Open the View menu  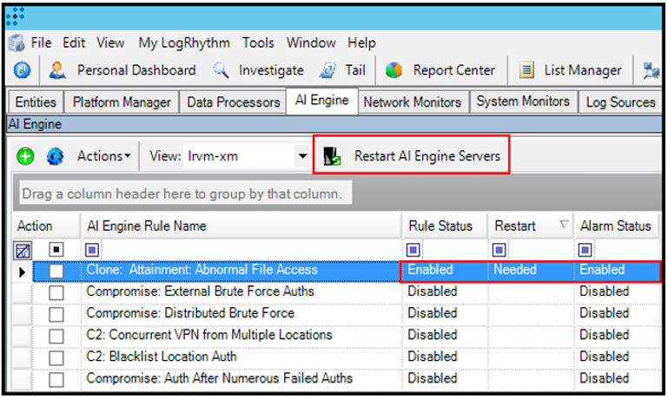[x=110, y=43]
